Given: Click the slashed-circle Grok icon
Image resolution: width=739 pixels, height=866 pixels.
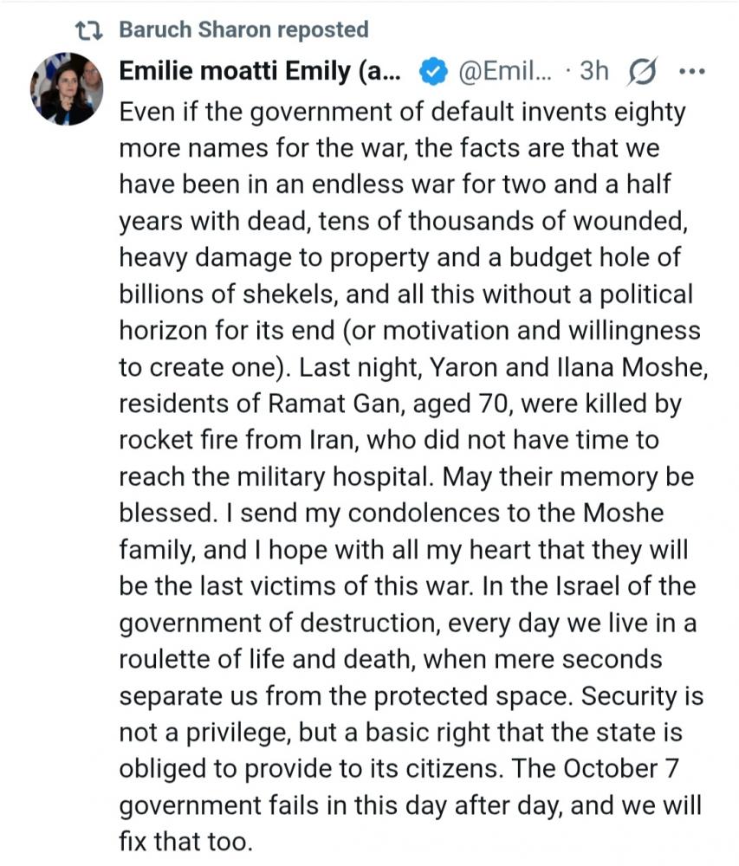Looking at the screenshot, I should (x=639, y=73).
